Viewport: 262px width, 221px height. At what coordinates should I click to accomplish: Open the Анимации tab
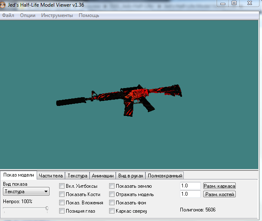click(x=102, y=176)
